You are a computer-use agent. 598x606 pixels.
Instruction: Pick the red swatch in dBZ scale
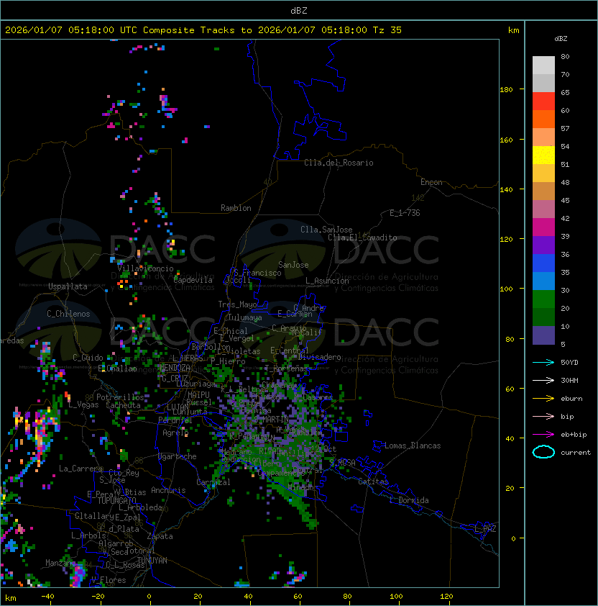point(543,101)
